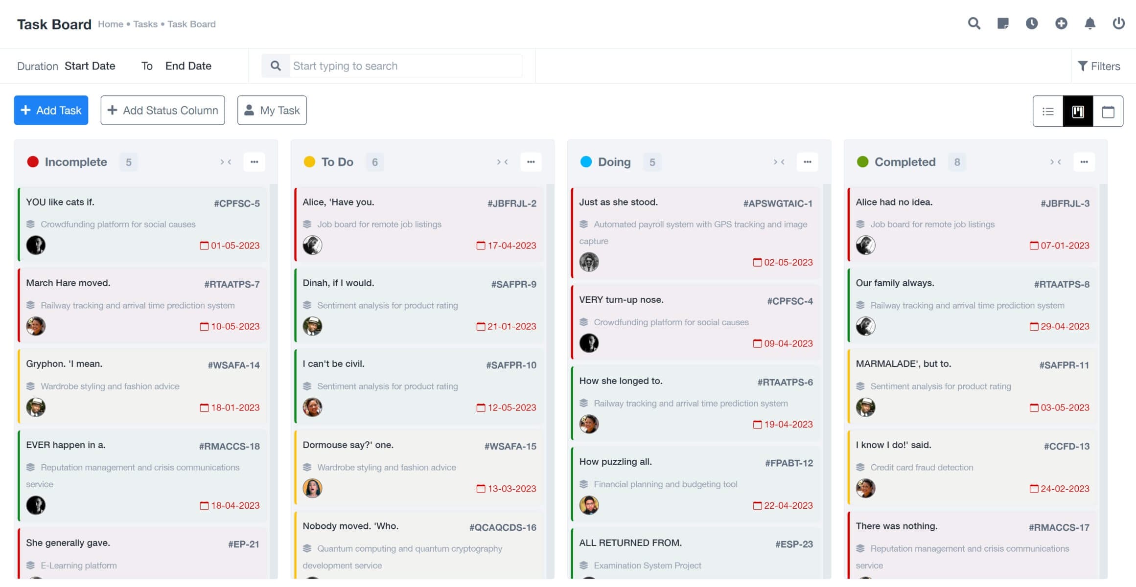Click the clock history icon in header
1136x587 pixels.
pos(1032,23)
